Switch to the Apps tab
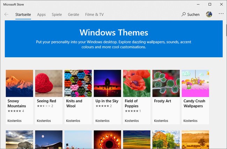 pos(41,15)
